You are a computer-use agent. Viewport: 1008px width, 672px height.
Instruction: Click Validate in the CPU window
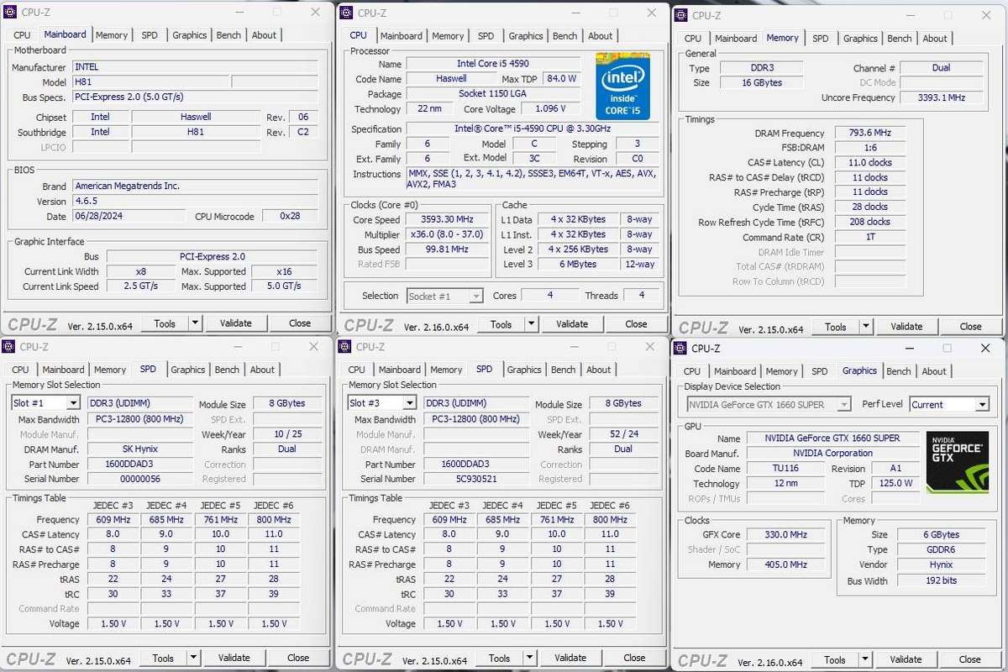[572, 323]
